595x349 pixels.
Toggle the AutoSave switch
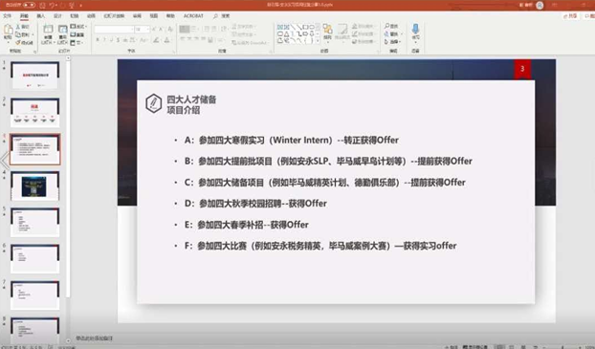click(30, 5)
